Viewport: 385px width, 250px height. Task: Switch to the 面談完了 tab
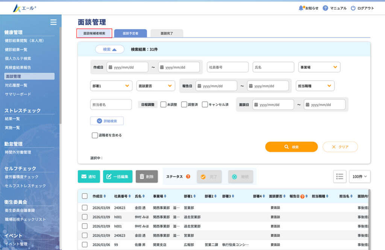pyautogui.click(x=167, y=33)
